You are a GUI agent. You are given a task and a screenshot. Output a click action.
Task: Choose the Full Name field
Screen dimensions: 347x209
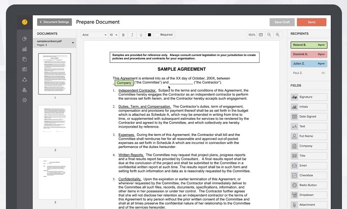click(x=309, y=136)
